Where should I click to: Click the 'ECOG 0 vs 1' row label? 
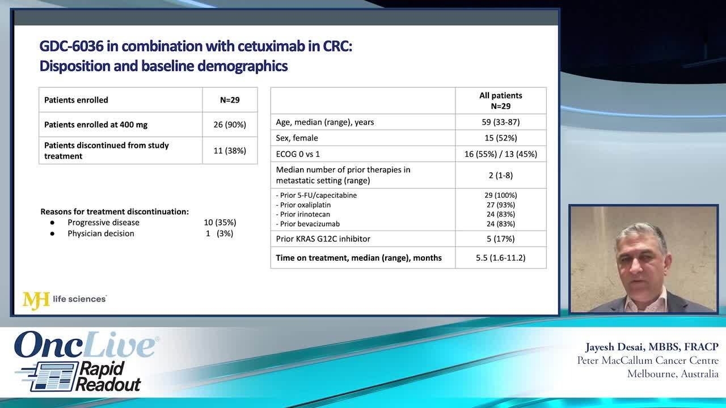298,154
